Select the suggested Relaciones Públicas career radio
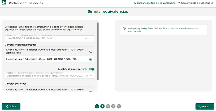Viewport: 216px width, 111px height. 91,91
